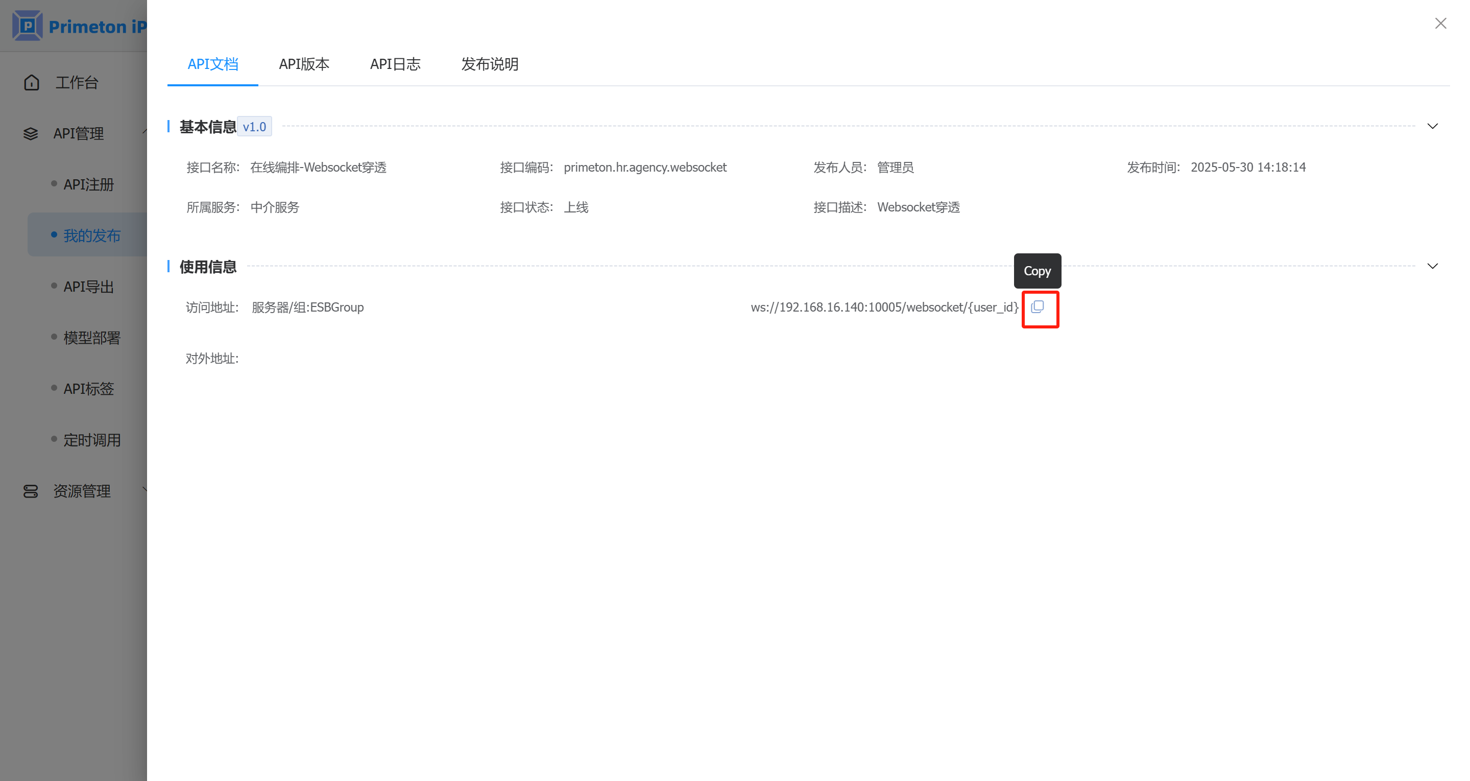Switch to the API版本 tab

tap(304, 64)
